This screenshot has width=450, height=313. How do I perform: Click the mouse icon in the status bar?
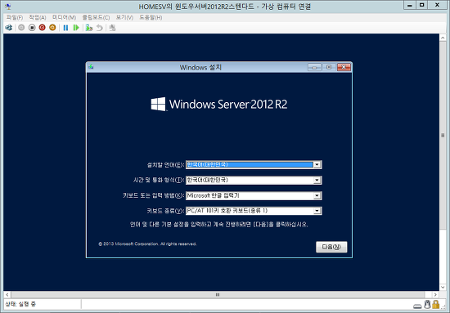[x=427, y=304]
